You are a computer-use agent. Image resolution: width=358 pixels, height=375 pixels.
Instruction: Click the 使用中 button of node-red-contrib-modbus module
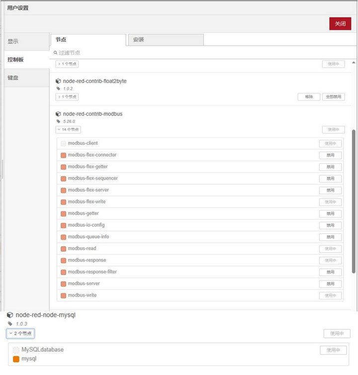pos(333,130)
